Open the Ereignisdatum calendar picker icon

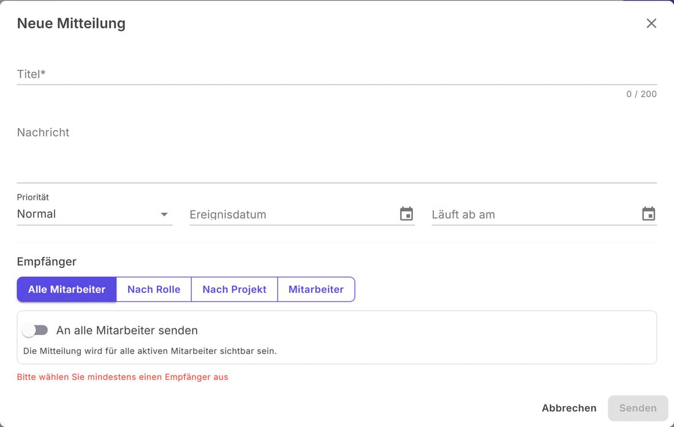[406, 214]
